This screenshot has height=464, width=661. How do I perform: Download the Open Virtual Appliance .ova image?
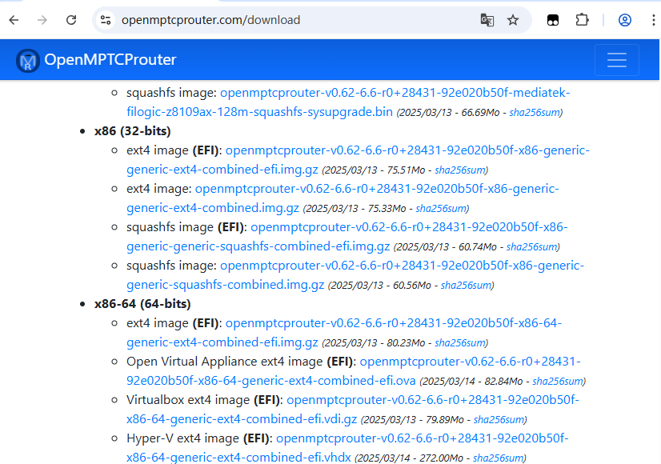click(271, 381)
